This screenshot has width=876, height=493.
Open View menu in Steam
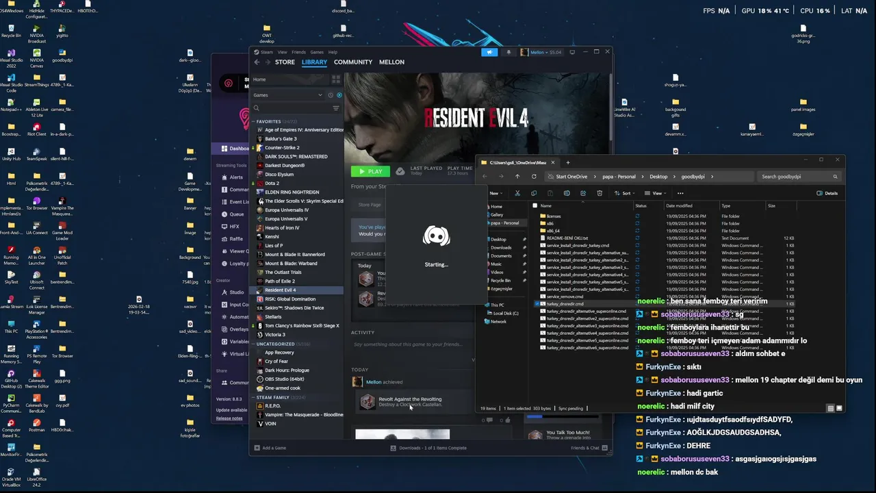(282, 52)
